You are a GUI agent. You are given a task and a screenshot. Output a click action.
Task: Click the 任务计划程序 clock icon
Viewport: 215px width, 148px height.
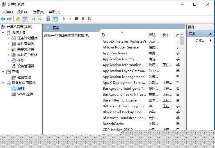[14, 38]
